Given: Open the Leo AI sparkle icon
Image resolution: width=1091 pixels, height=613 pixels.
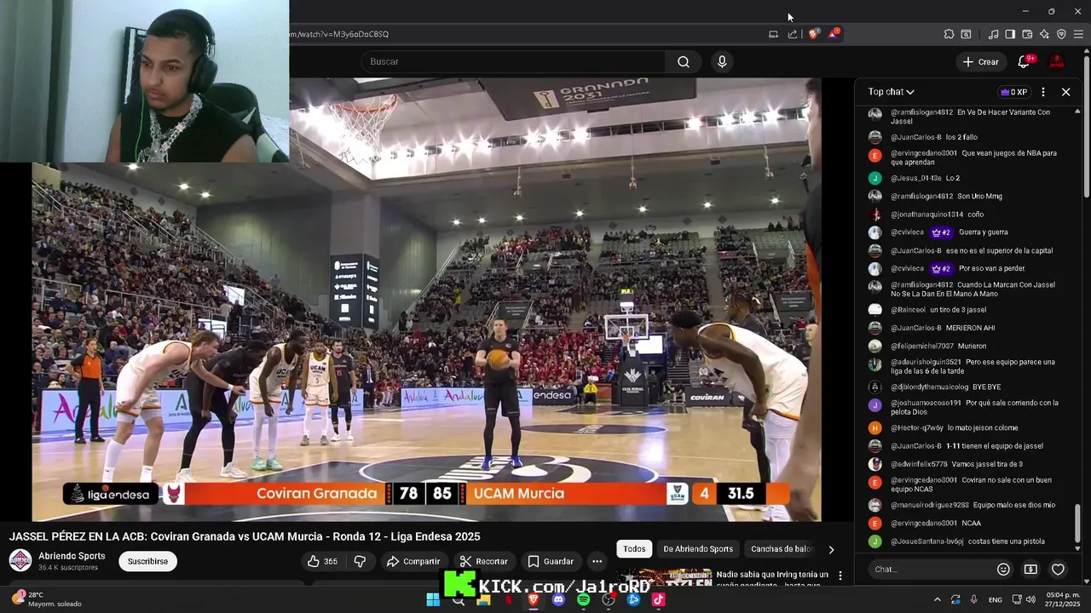Looking at the screenshot, I should coord(1044,34).
